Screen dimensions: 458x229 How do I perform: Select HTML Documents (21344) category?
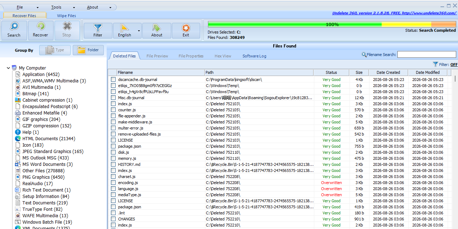point(49,138)
